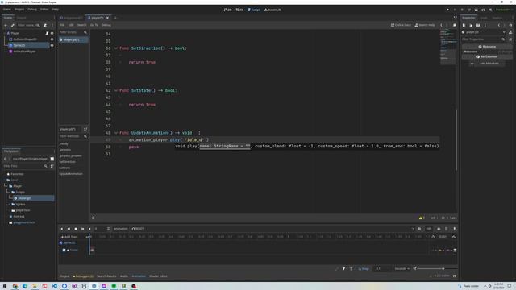516x290 pixels.
Task: Toggle distraction-free mode icon
Action: click(455, 18)
